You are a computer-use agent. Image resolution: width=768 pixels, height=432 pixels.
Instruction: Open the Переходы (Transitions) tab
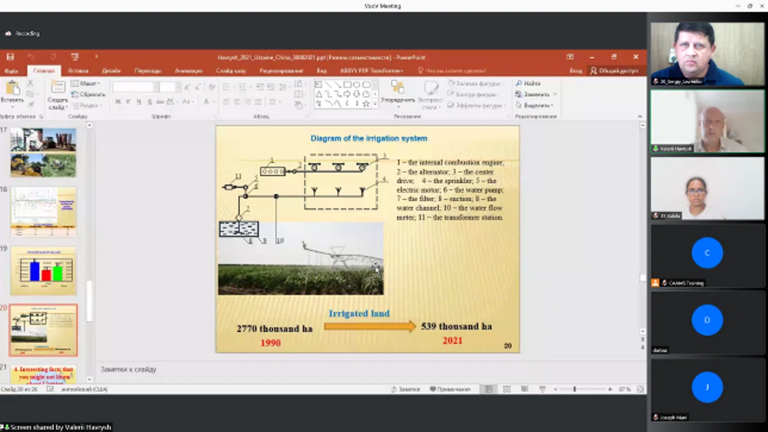(148, 71)
